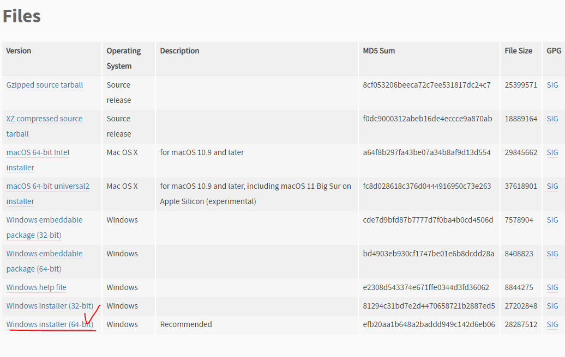Click the Version column header
Image resolution: width=565 pixels, height=357 pixels.
[x=19, y=51]
